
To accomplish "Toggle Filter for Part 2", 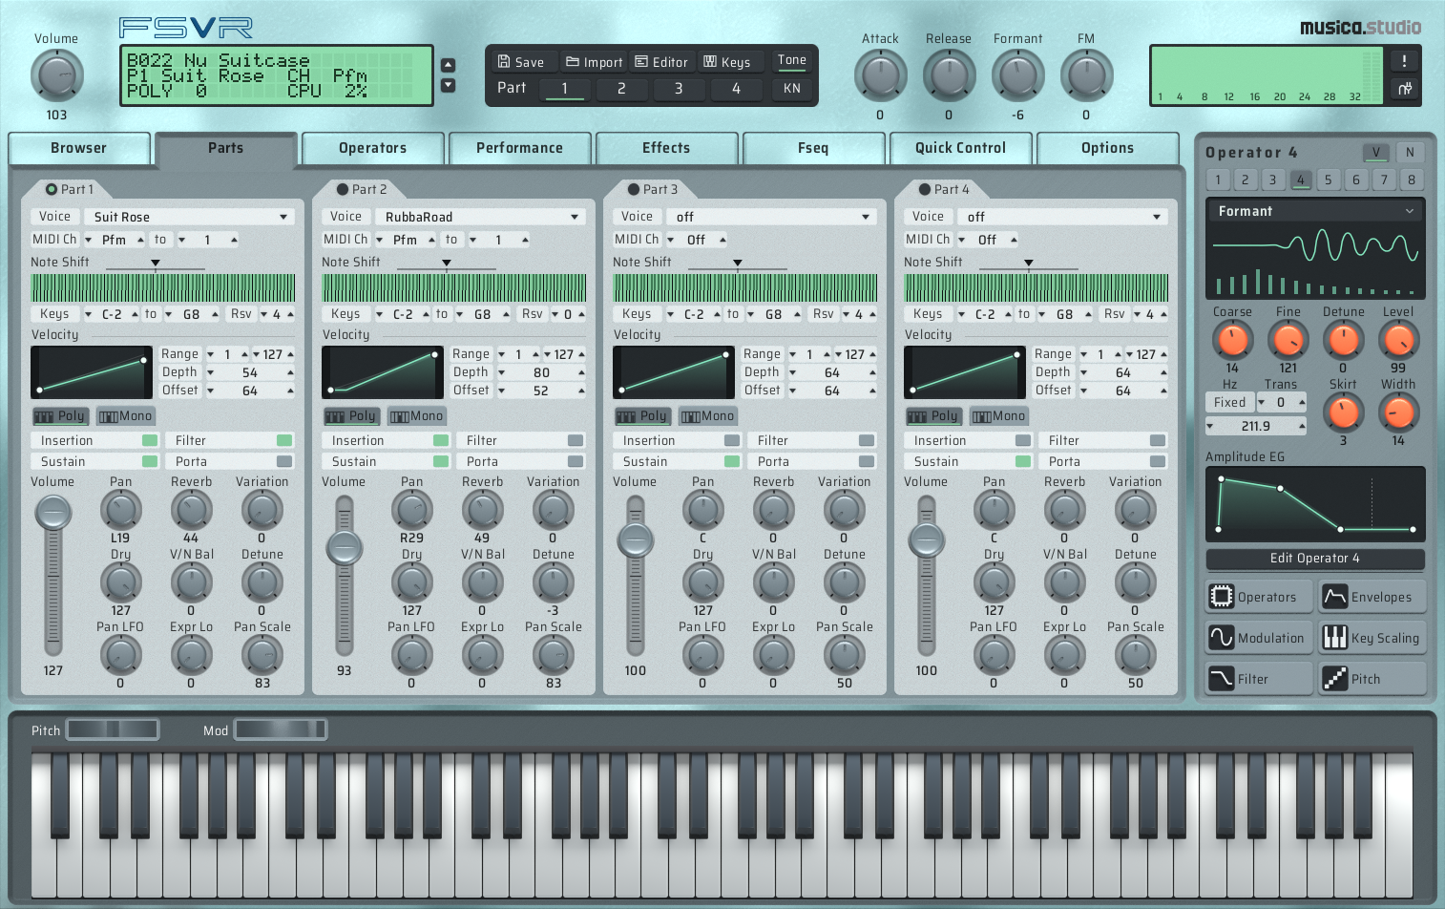I will 521,440.
